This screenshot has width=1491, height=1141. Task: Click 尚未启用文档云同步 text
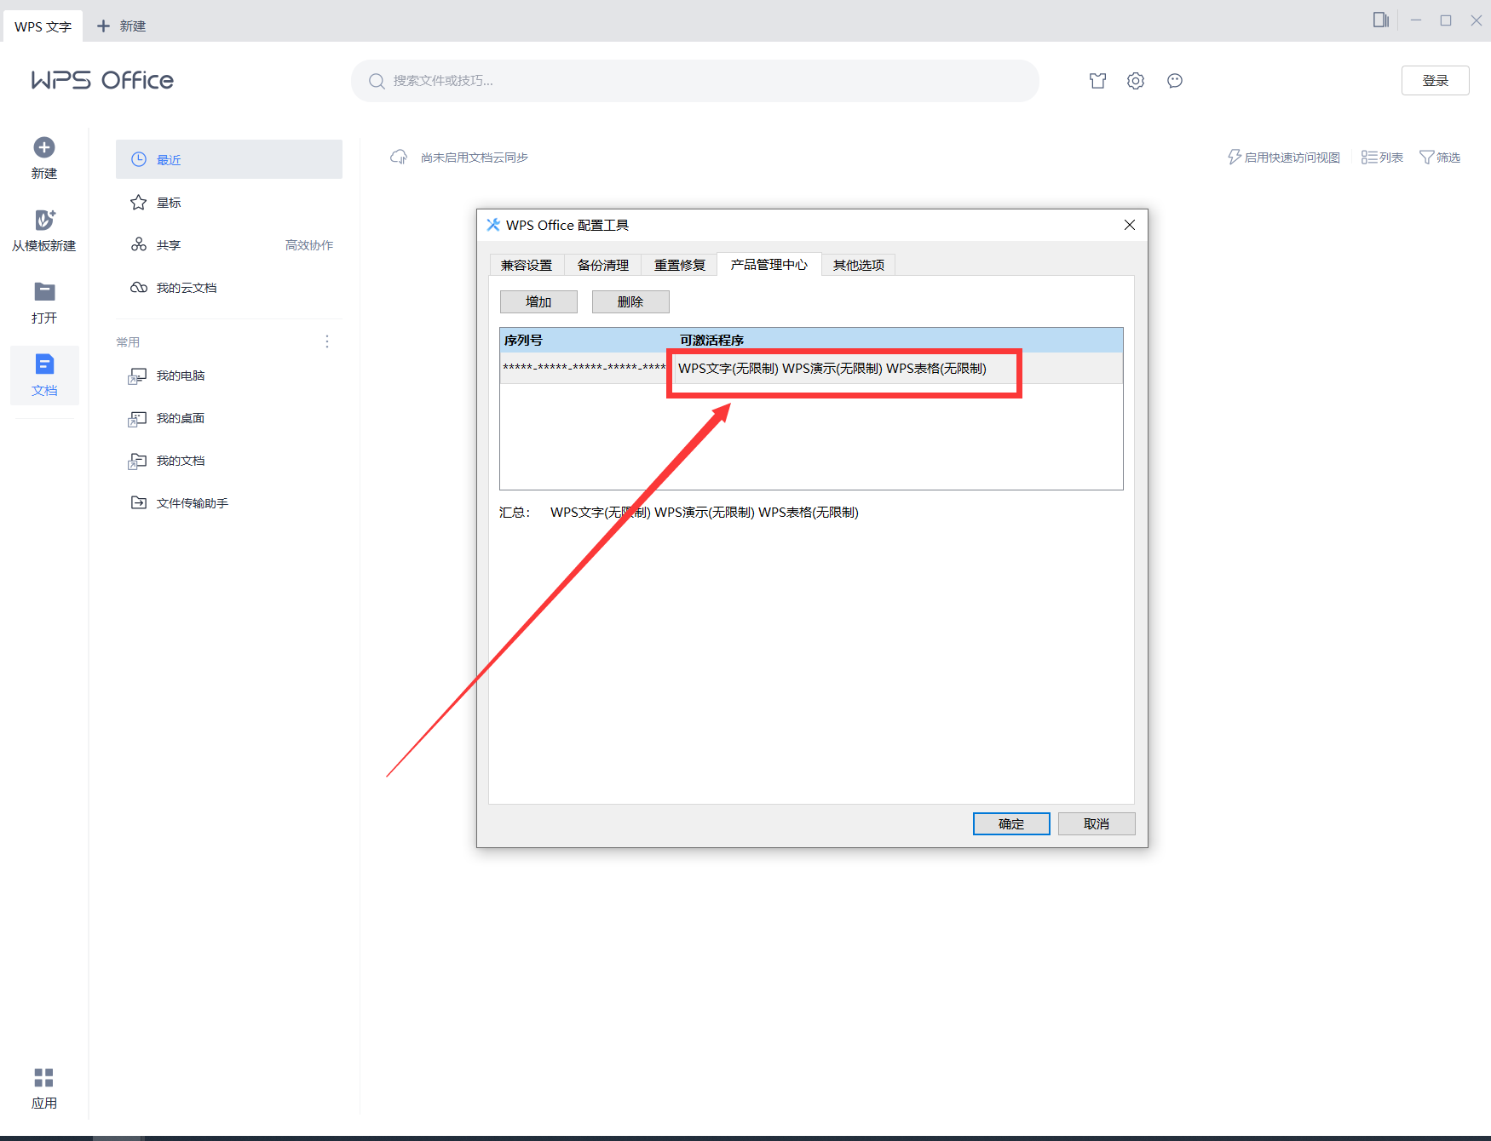475,158
